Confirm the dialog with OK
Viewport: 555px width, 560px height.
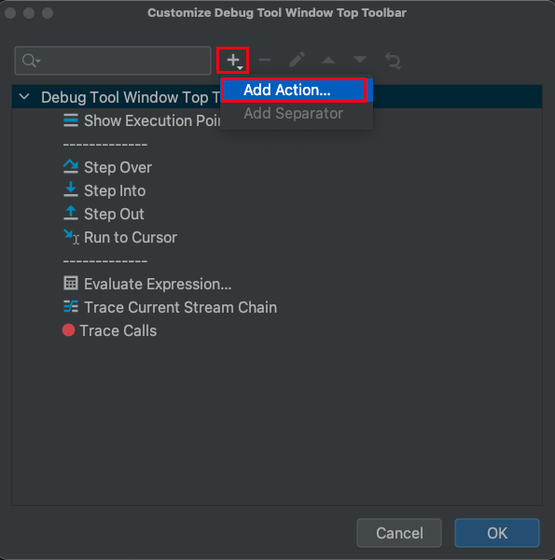[497, 533]
